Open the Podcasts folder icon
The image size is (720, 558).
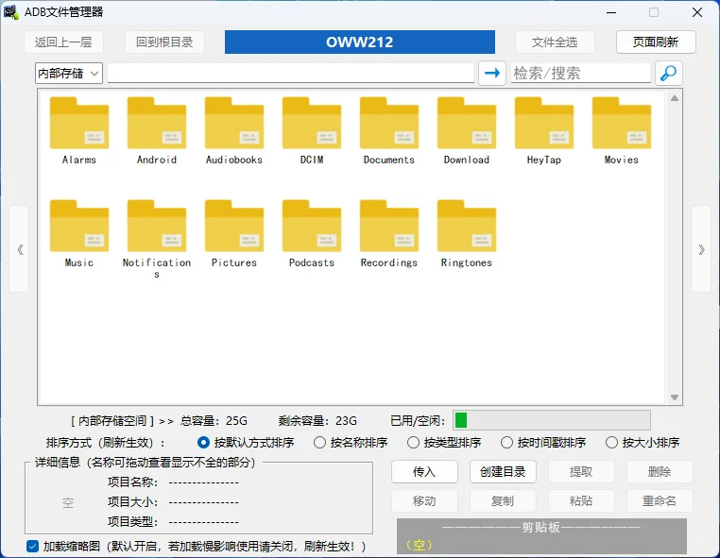tap(312, 226)
